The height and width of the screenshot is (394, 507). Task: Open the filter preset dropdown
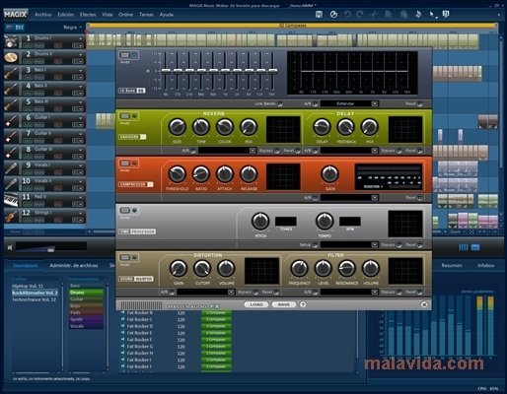(375, 292)
